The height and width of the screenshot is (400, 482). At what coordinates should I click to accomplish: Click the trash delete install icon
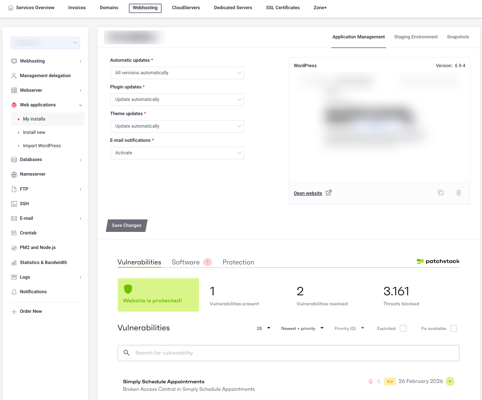[459, 193]
